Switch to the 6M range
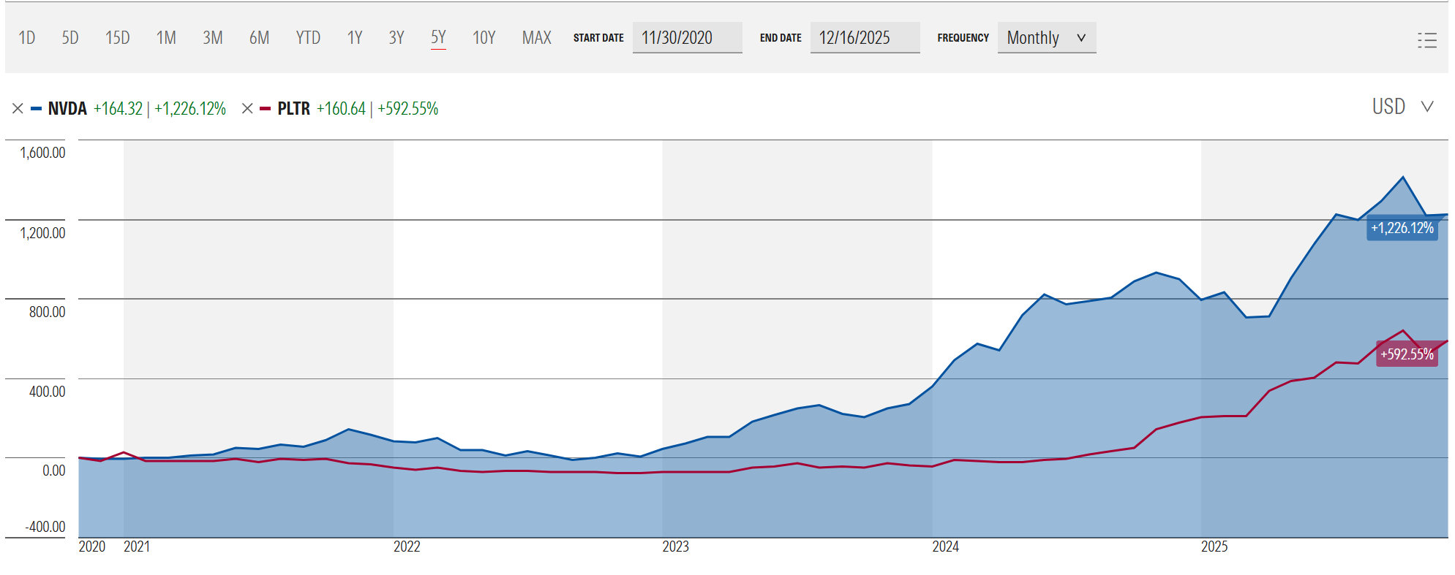Viewport: 1455px width, 575px height. (259, 38)
